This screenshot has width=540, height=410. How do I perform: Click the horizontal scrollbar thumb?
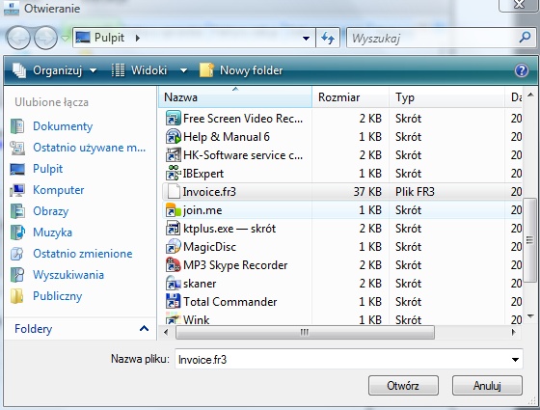click(x=305, y=333)
